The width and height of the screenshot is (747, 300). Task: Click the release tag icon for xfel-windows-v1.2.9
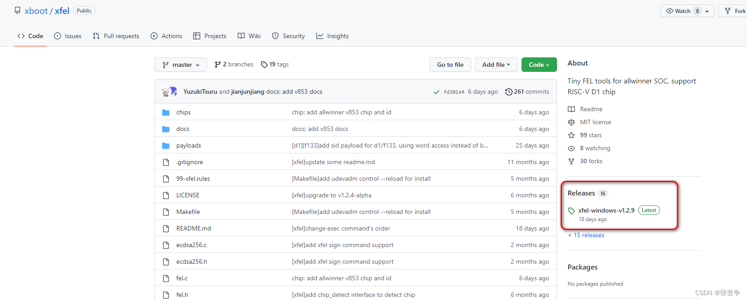[571, 211]
